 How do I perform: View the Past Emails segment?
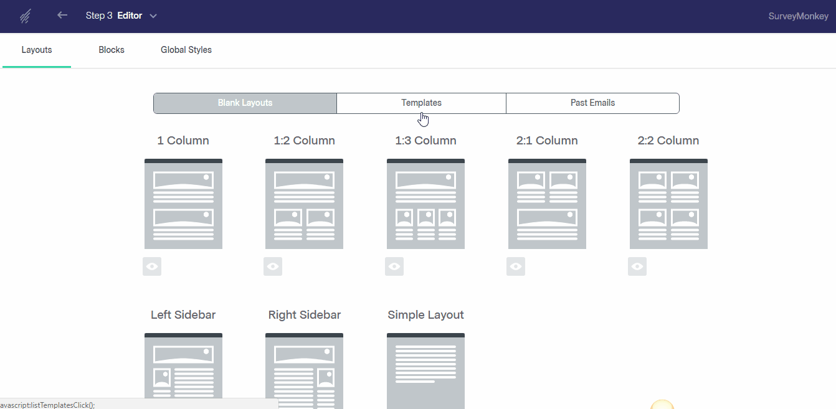(x=592, y=103)
